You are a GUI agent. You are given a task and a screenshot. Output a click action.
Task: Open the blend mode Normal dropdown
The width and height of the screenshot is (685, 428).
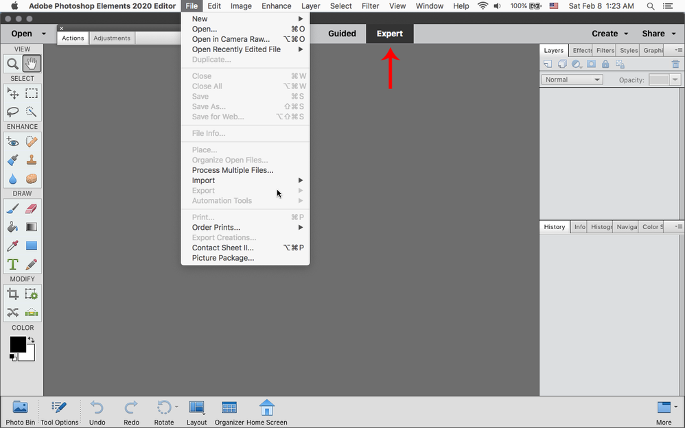572,80
